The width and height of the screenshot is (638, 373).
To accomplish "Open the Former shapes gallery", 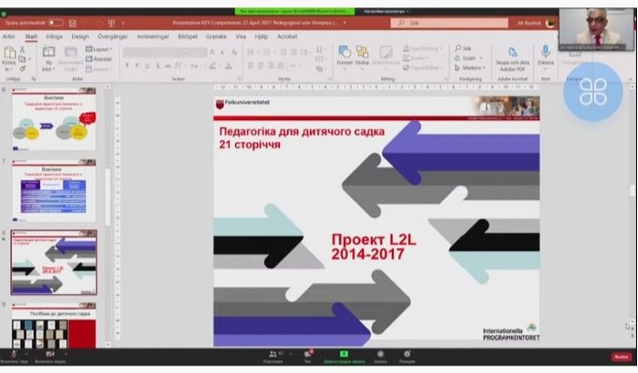I will click(345, 56).
